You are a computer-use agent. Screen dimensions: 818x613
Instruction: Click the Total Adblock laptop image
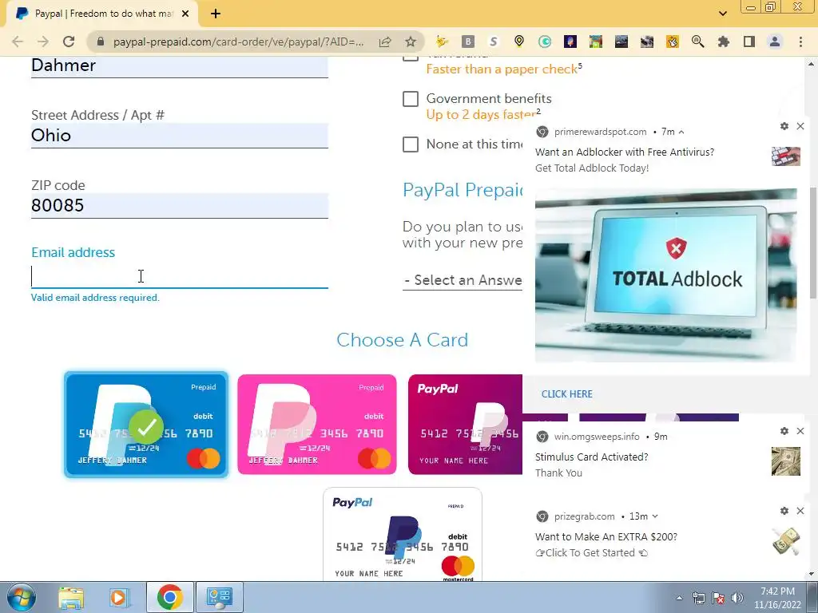pos(665,275)
